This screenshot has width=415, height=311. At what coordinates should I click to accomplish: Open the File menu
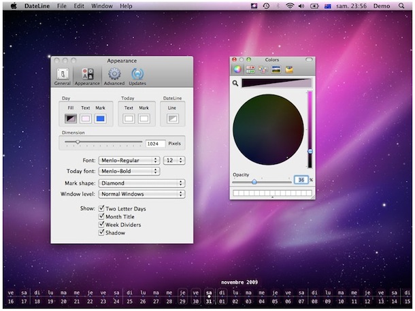click(x=62, y=6)
